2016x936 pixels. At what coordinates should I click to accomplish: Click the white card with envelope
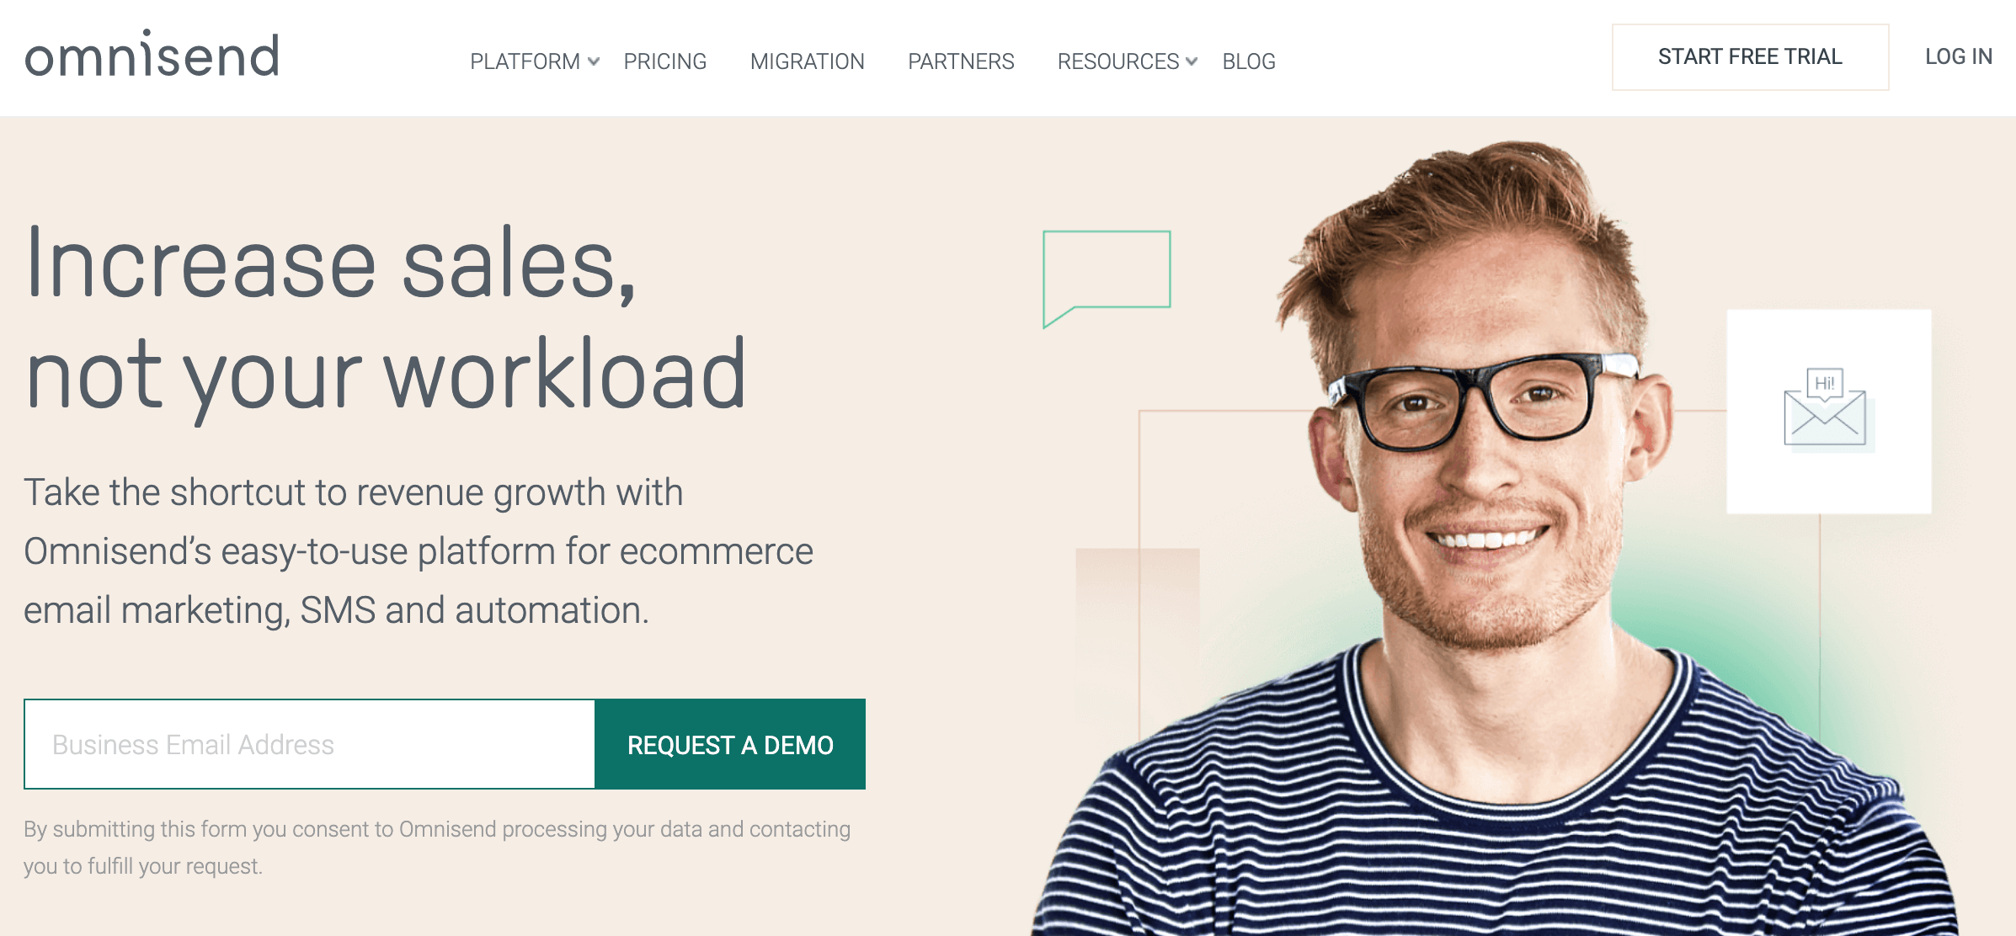click(1828, 412)
